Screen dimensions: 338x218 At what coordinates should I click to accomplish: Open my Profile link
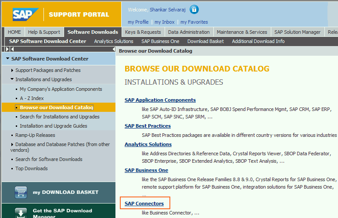[x=138, y=22]
